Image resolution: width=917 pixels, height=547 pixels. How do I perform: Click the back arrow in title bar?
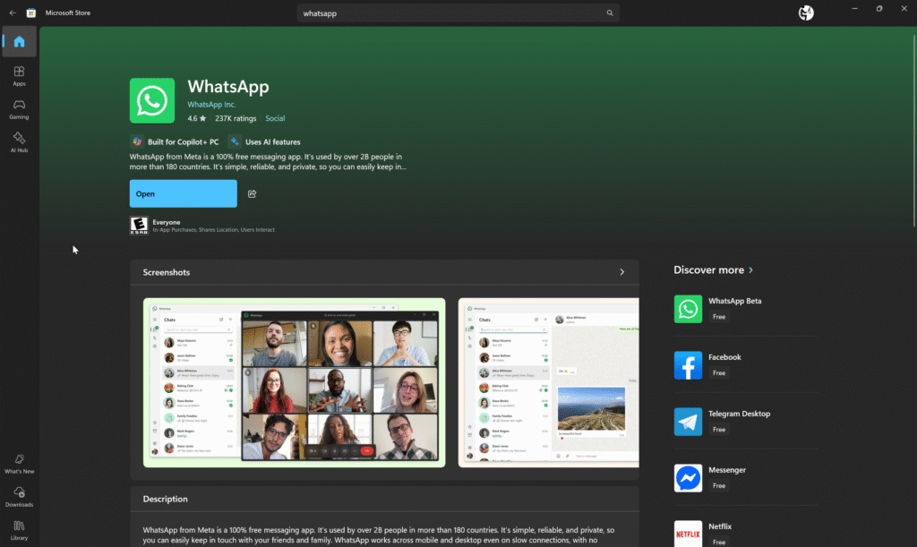[13, 13]
